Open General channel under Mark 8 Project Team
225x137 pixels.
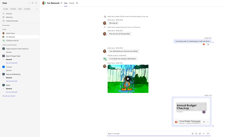pyautogui.click(x=9, y=59)
